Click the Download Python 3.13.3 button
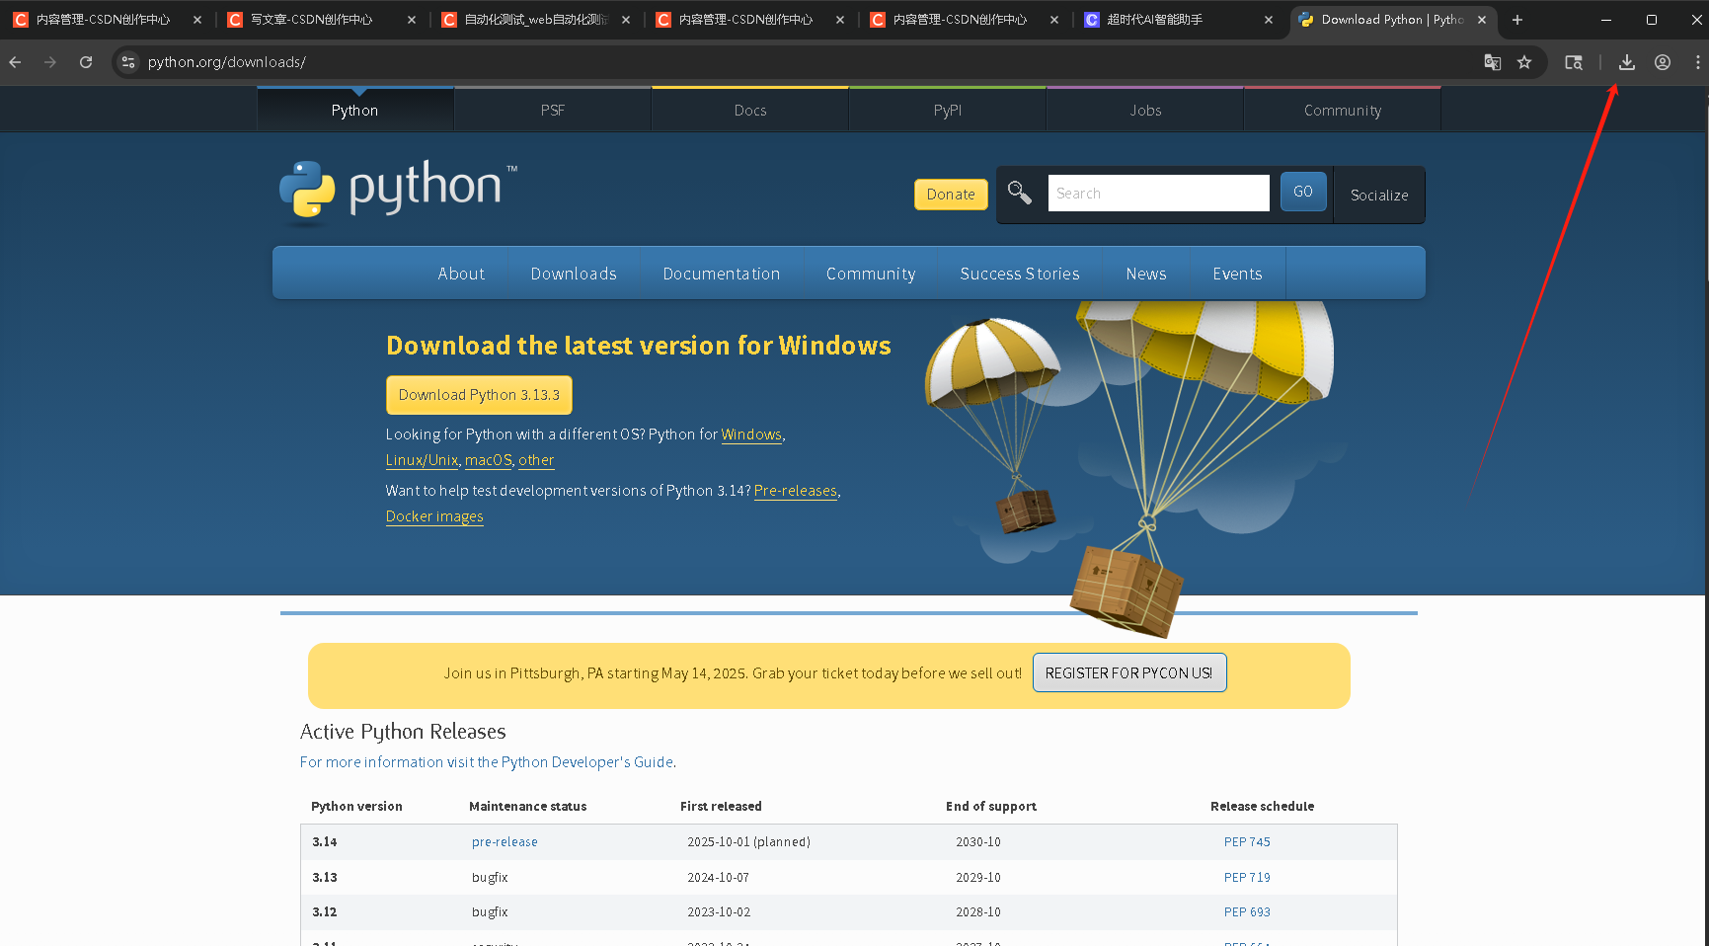1709x946 pixels. [479, 395]
